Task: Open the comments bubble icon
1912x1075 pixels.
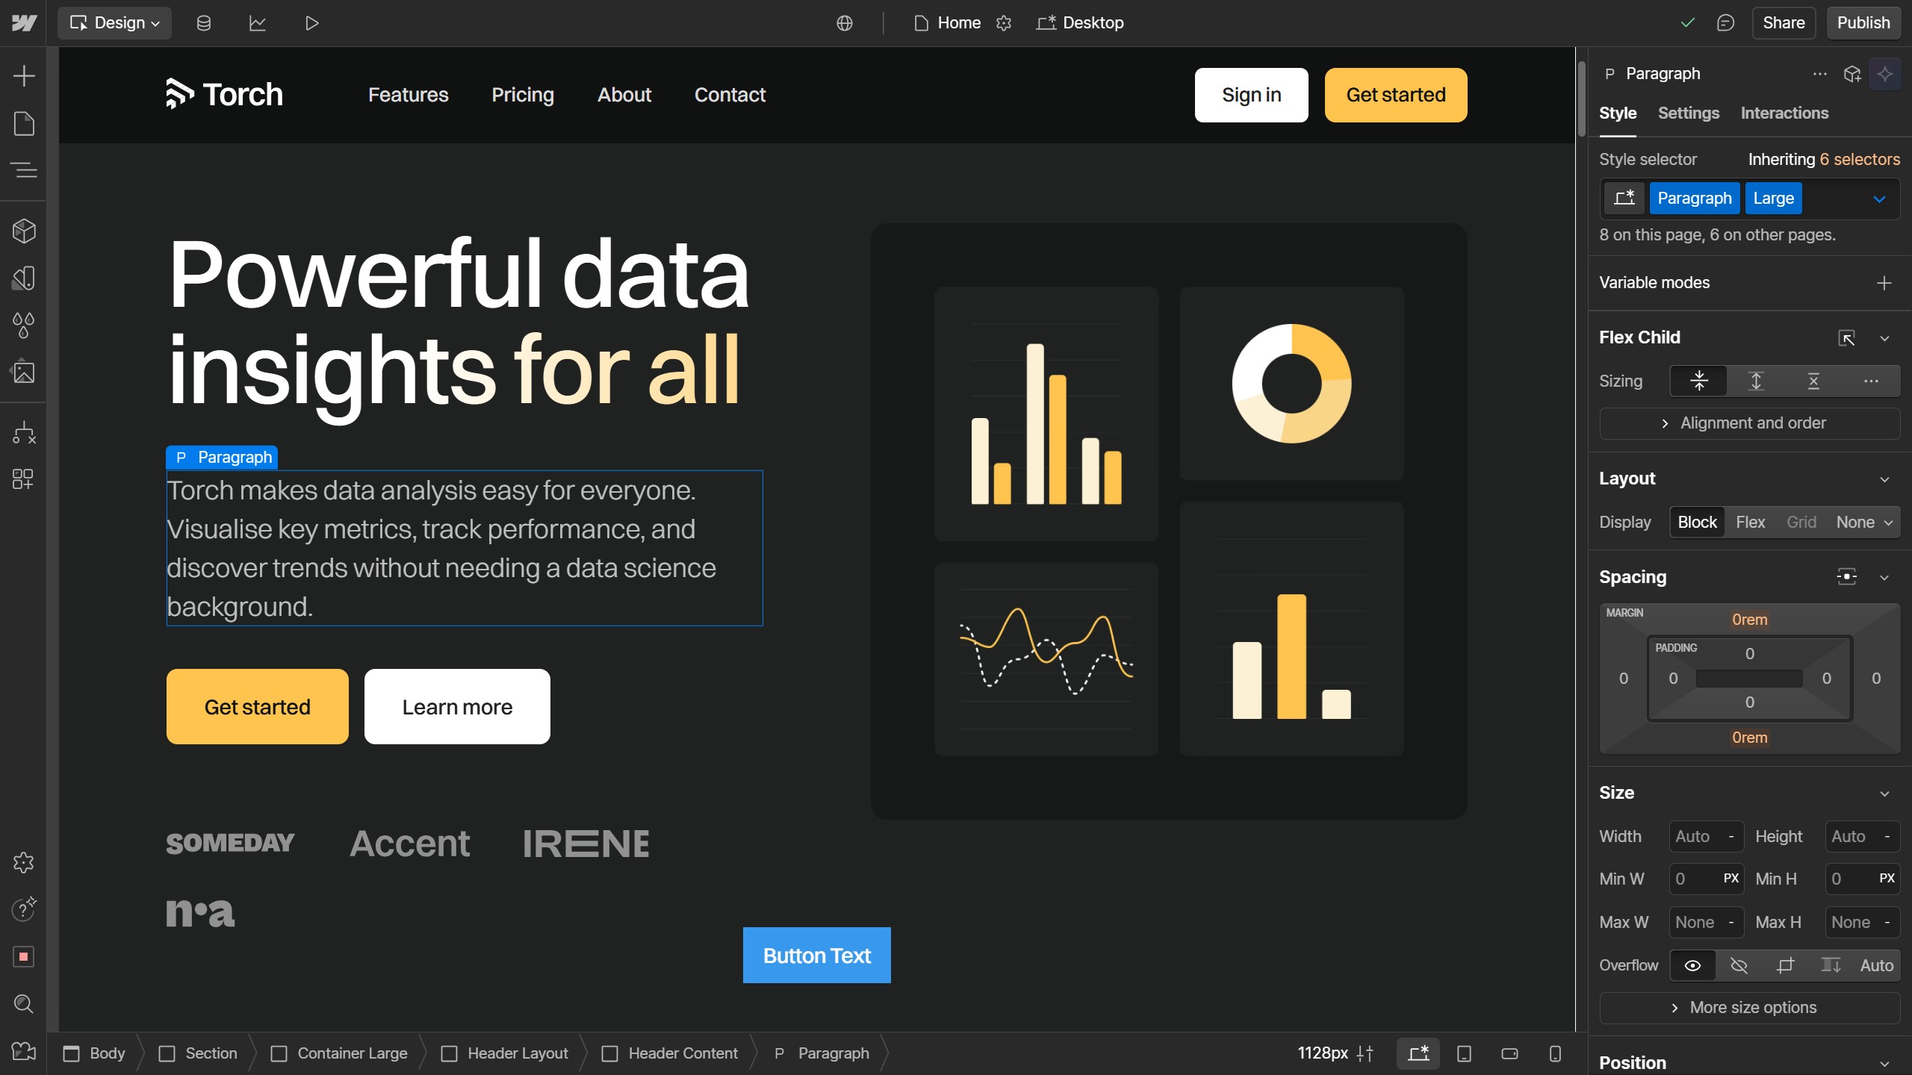Action: point(1725,23)
